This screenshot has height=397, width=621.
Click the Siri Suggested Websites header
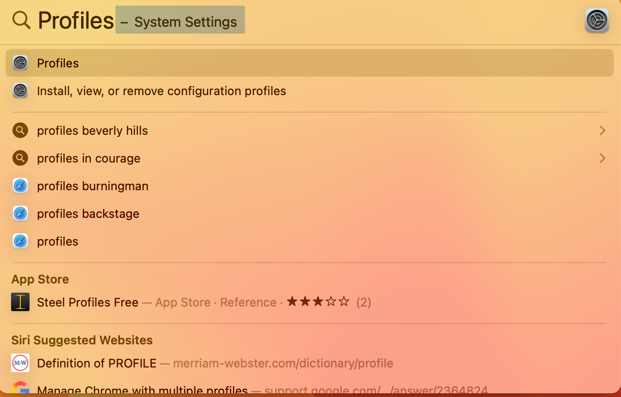(x=82, y=340)
